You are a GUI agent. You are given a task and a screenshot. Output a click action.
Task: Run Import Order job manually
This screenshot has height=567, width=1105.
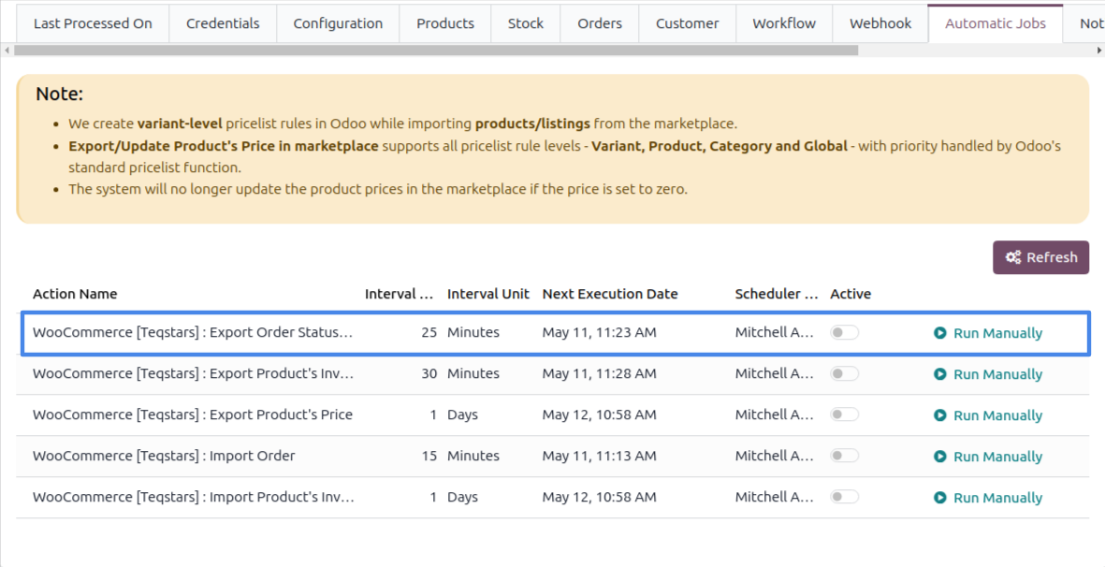point(988,457)
